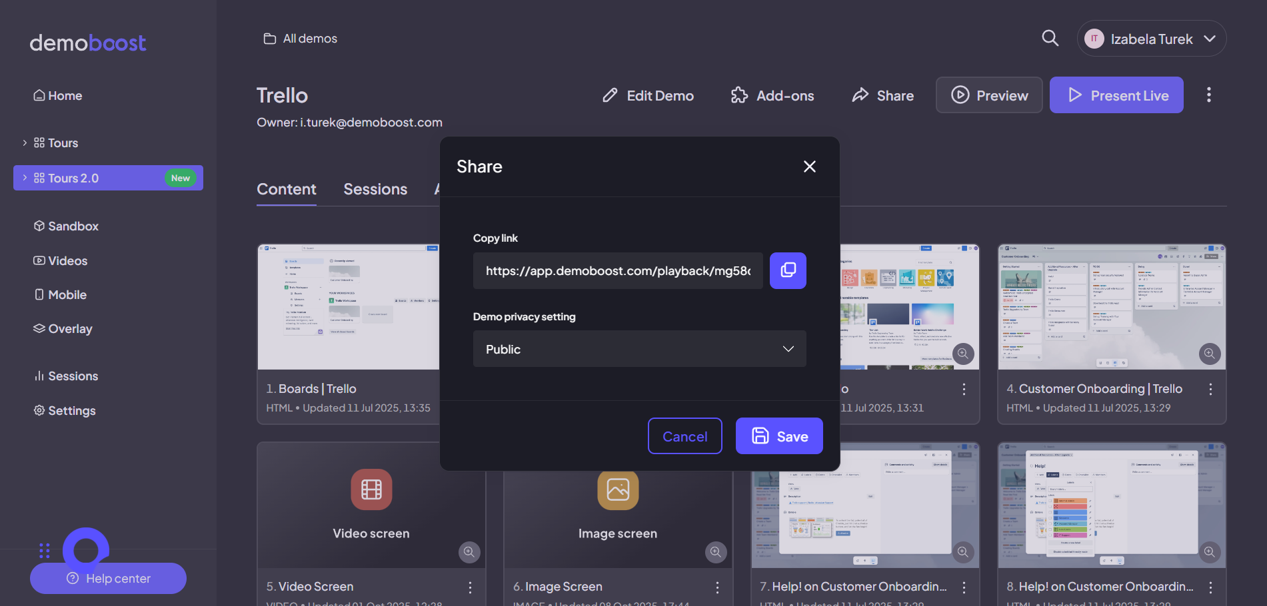
Task: Click the Trello demo title
Action: 283,95
